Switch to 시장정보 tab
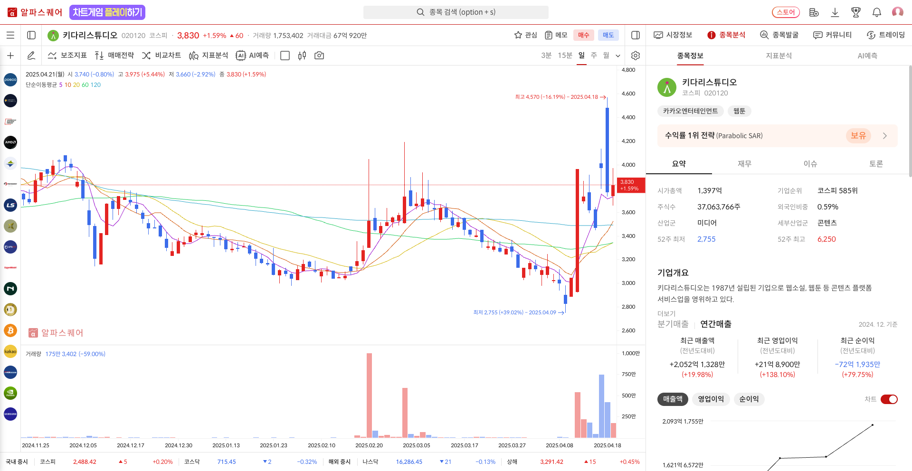Viewport: 912px width, 471px height. [x=673, y=35]
